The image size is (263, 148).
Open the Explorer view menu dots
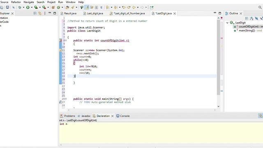(x=45, y=13)
